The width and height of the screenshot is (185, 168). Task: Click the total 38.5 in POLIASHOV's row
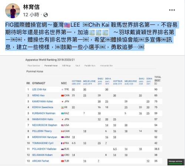157,149
